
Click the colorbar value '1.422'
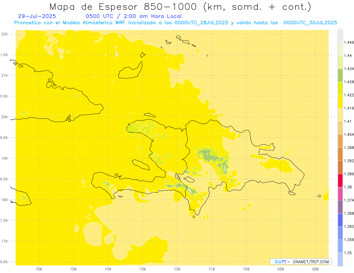coord(349,95)
